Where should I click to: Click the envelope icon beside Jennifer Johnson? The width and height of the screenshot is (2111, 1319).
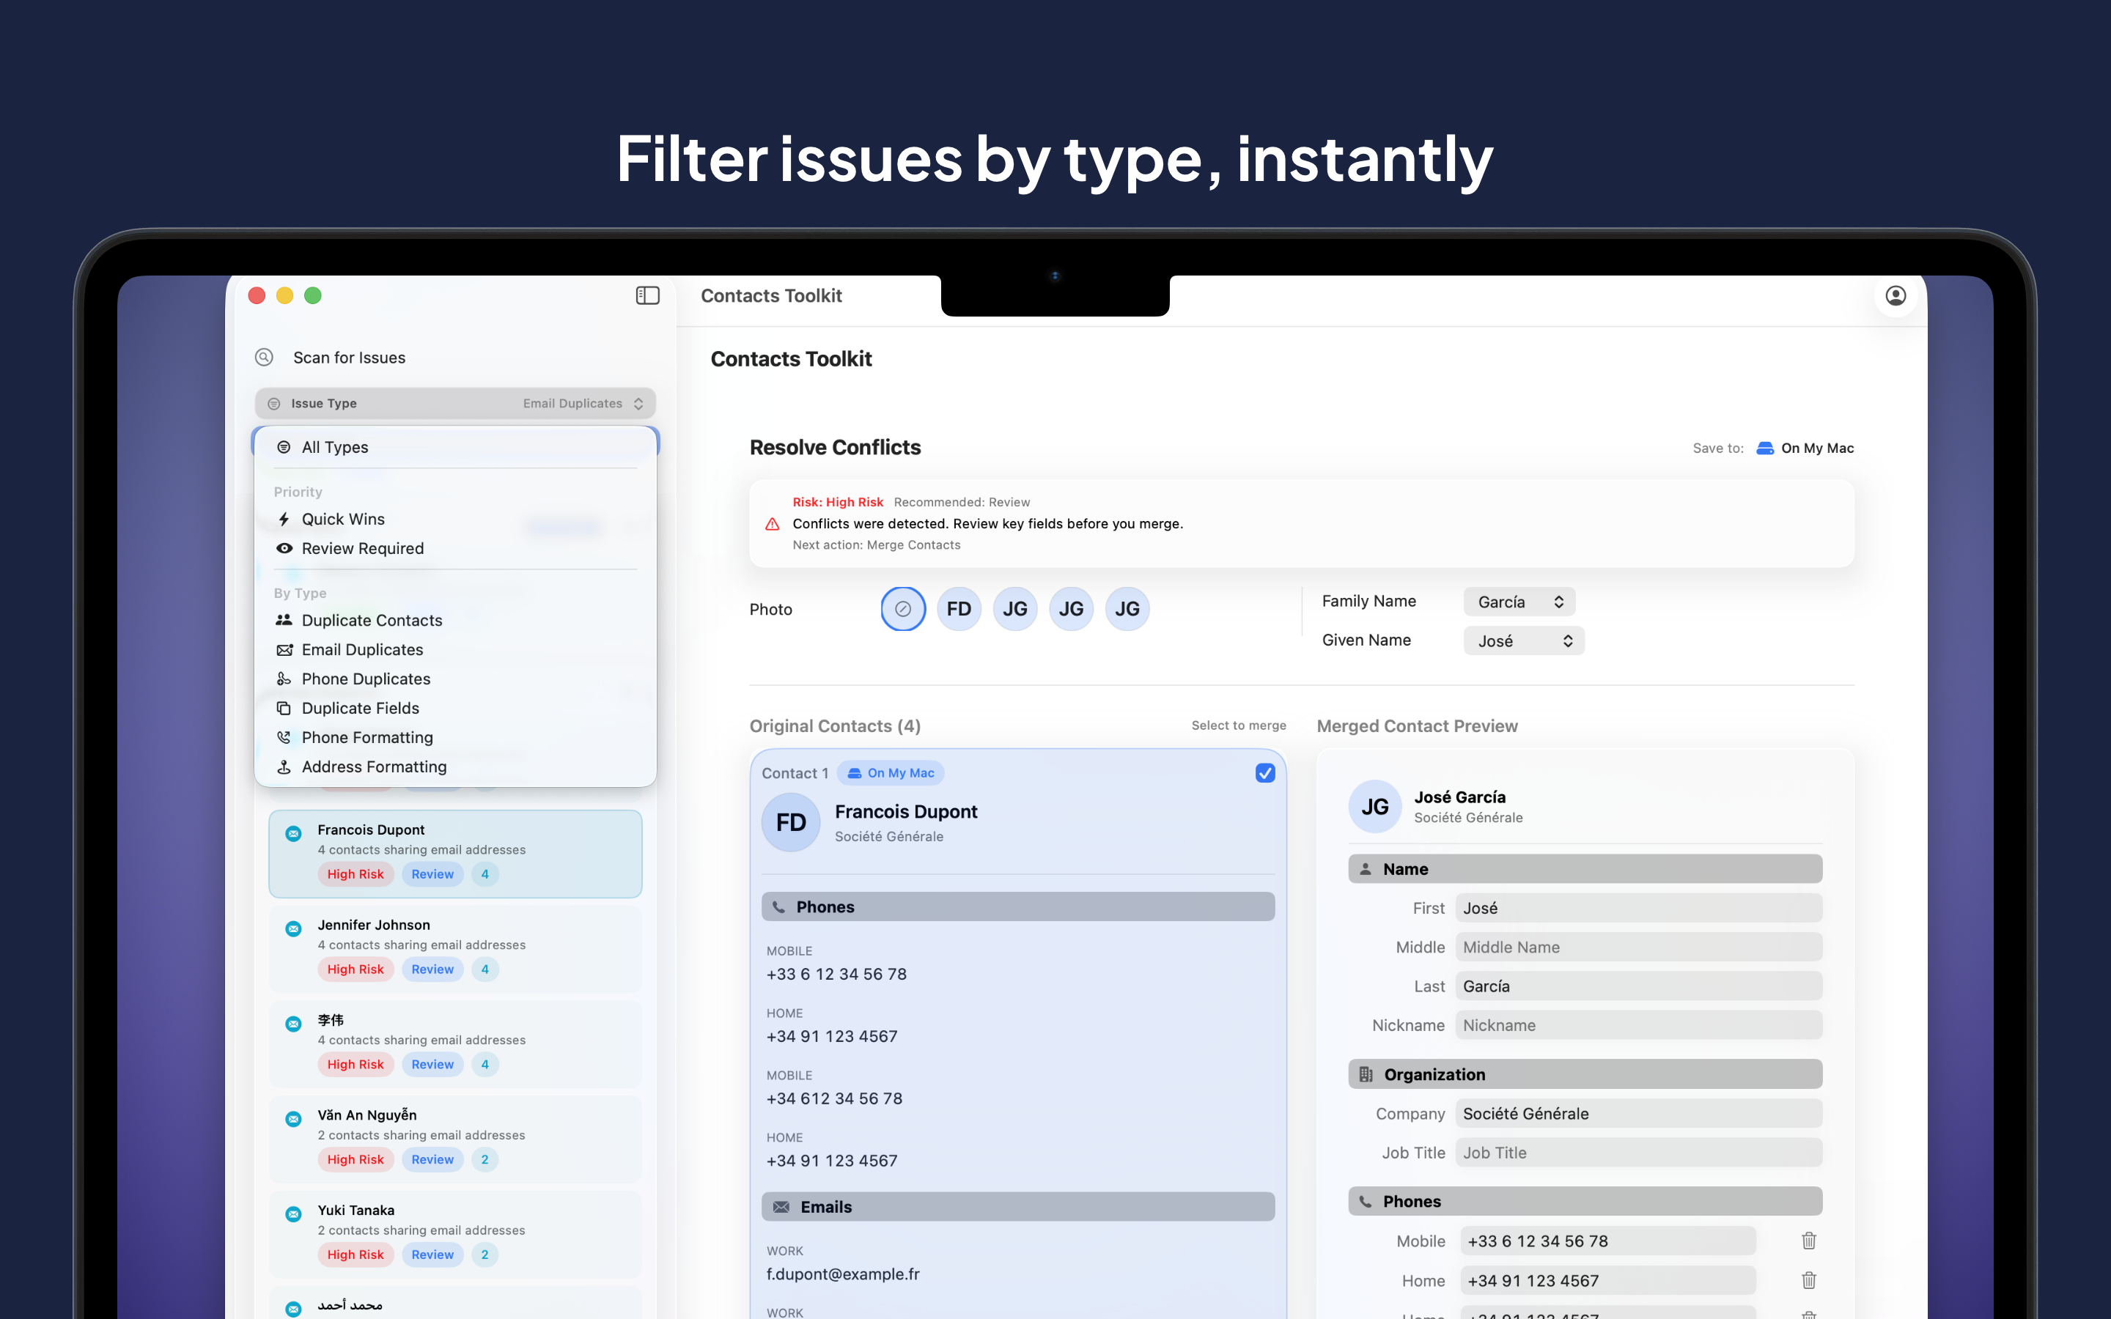coord(293,928)
